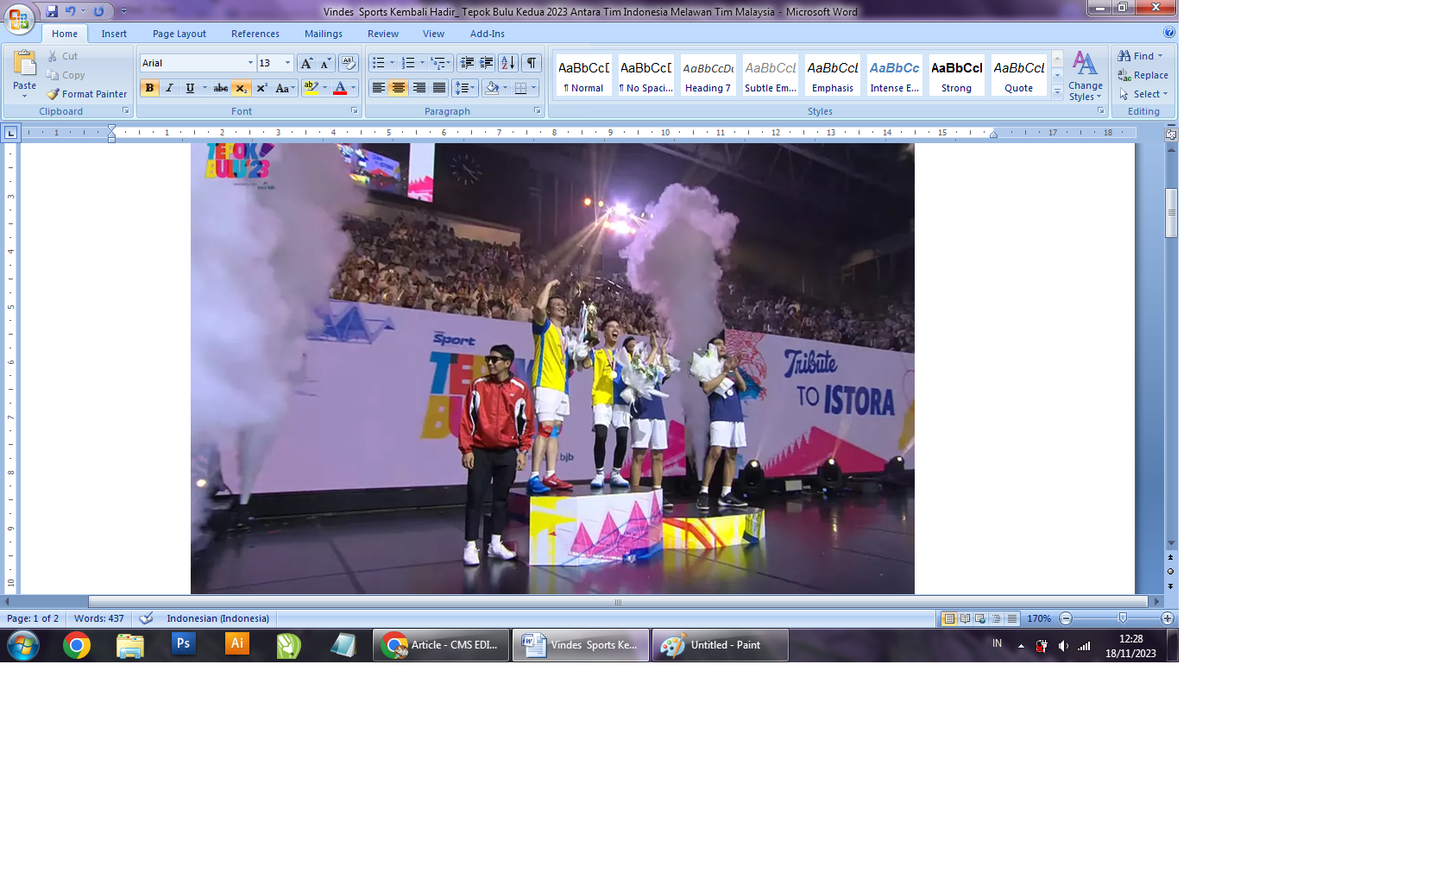Toggle Subscript formatting
Viewport: 1448px width, 890px height.
click(x=242, y=88)
